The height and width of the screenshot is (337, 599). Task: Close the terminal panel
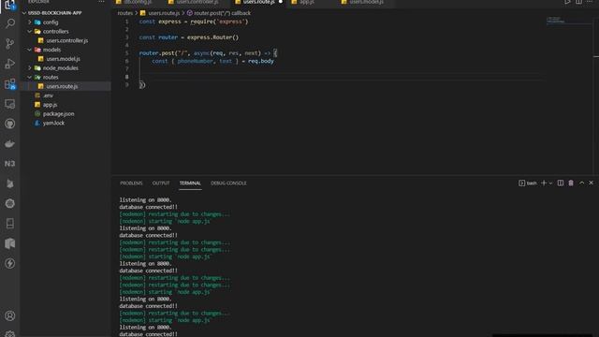pyautogui.click(x=591, y=183)
